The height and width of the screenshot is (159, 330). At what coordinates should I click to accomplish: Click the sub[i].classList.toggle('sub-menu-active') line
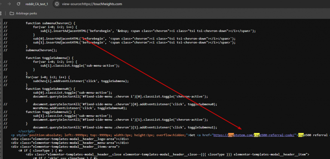click(80, 65)
